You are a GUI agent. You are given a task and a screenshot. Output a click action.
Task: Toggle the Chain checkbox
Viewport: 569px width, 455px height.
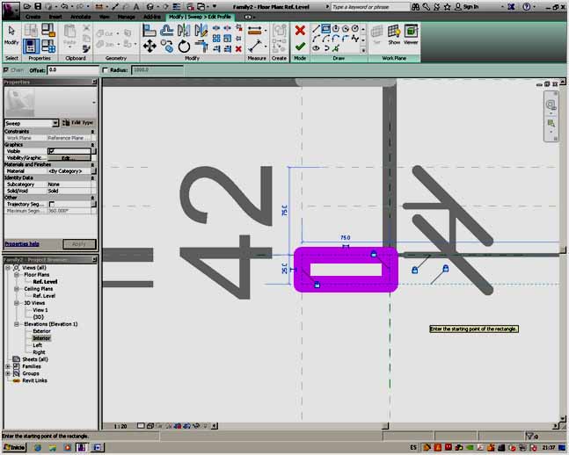[x=7, y=69]
